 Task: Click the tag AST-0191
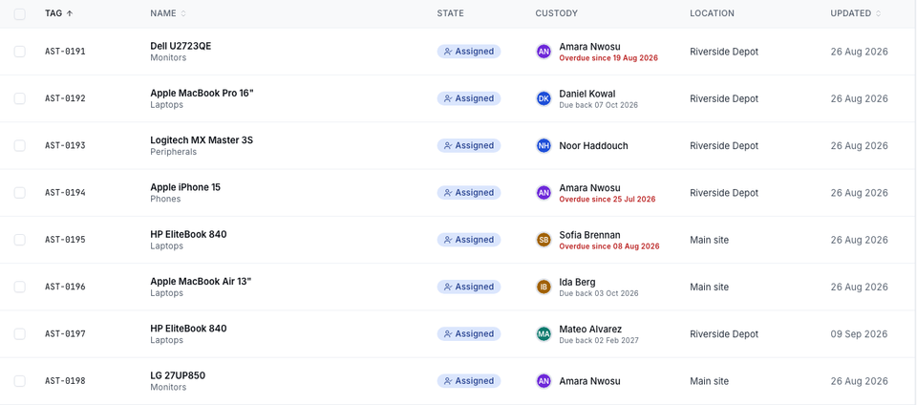65,52
